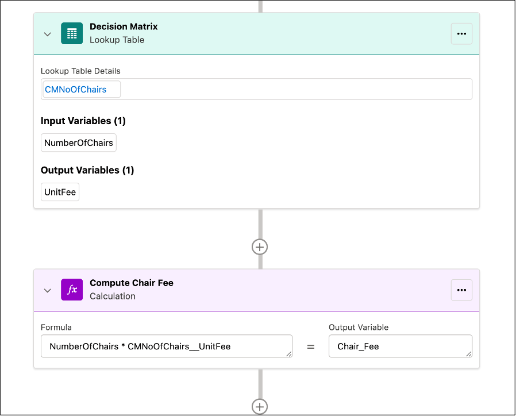Select the UnitFee output variable pill
The height and width of the screenshot is (416, 516).
pyautogui.click(x=60, y=192)
